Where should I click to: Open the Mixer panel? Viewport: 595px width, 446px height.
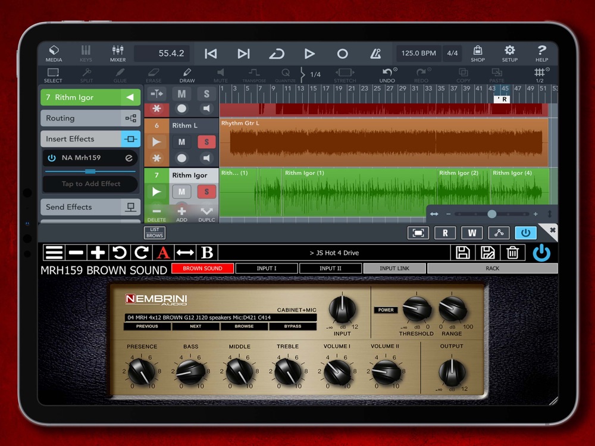tap(118, 54)
